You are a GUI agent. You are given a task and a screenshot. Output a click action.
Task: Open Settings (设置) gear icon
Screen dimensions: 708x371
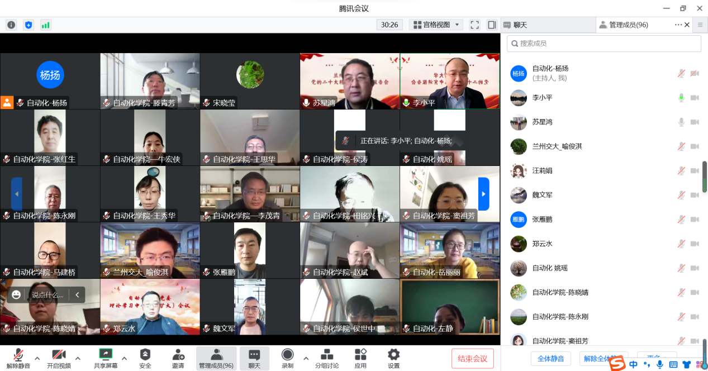[393, 355]
